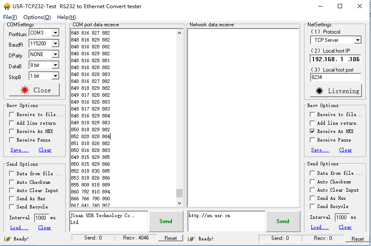
Task: Click the COM Interval 1000 ms field
Action: coord(41,218)
